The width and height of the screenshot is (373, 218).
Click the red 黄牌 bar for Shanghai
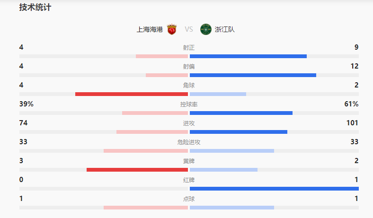pos(137,170)
